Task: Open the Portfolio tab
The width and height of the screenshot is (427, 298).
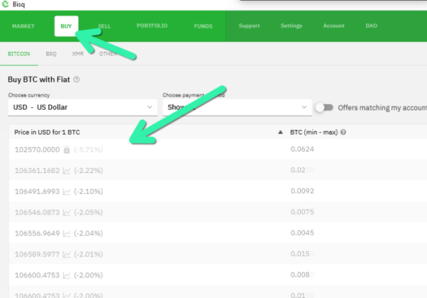Action: click(x=151, y=26)
